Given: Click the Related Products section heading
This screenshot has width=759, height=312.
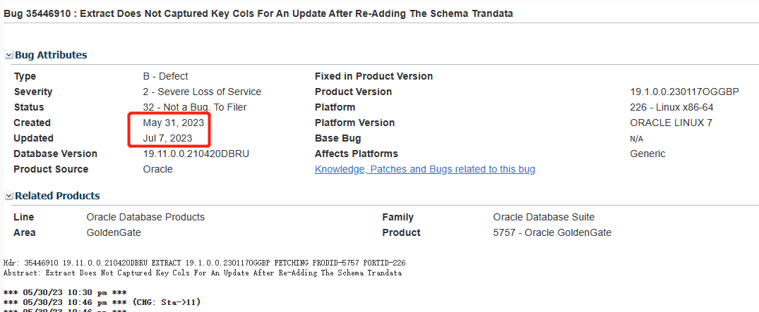Looking at the screenshot, I should pos(57,196).
